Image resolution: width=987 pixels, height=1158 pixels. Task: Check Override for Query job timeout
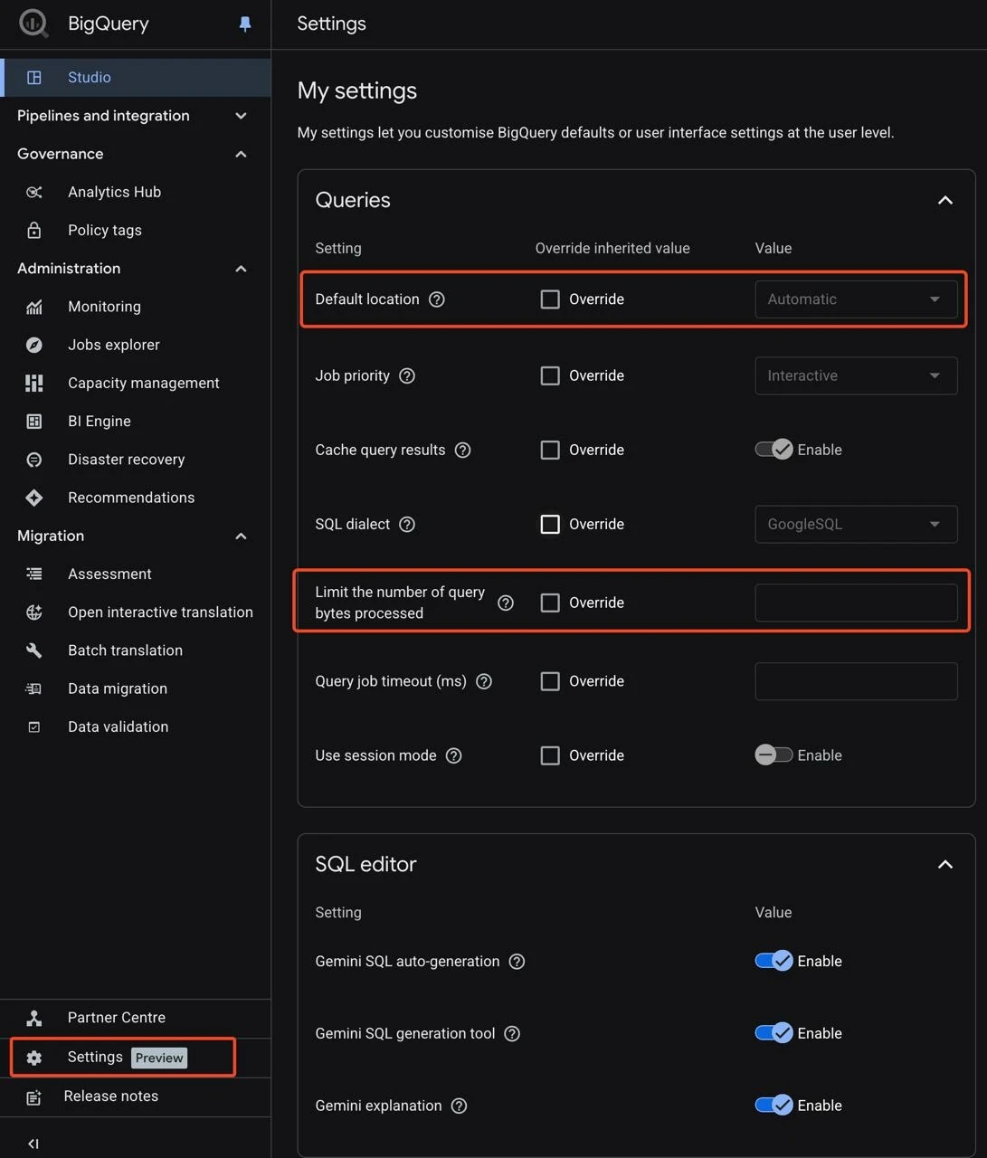tap(550, 681)
